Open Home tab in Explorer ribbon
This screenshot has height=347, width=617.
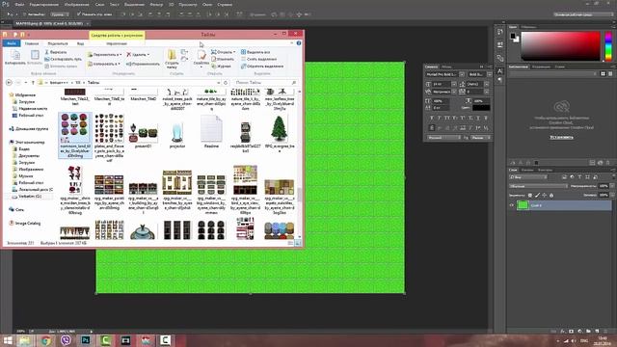[32, 43]
